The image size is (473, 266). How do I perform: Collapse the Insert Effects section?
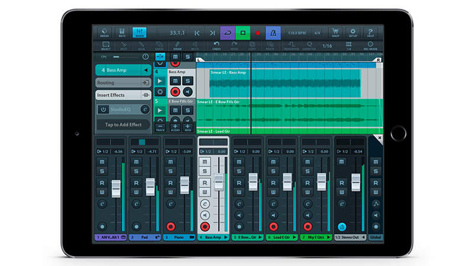(x=145, y=95)
